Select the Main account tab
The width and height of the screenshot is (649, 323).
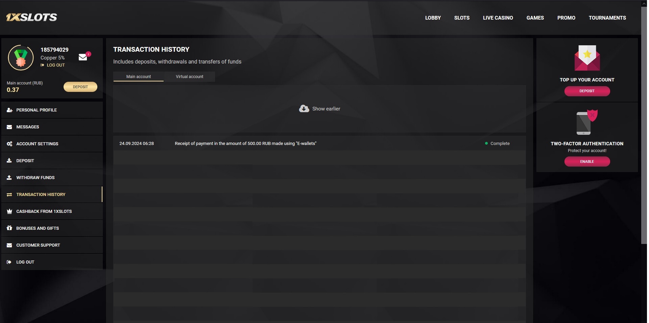139,77
